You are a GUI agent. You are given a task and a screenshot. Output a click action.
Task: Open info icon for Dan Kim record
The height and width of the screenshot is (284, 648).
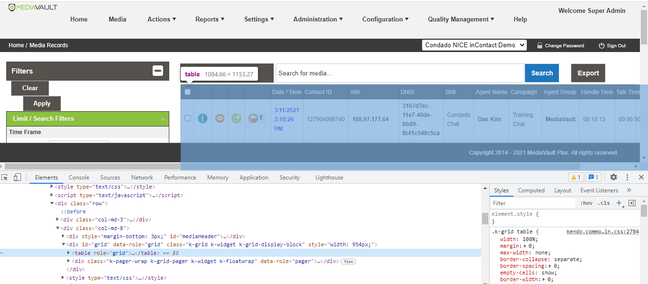[203, 118]
